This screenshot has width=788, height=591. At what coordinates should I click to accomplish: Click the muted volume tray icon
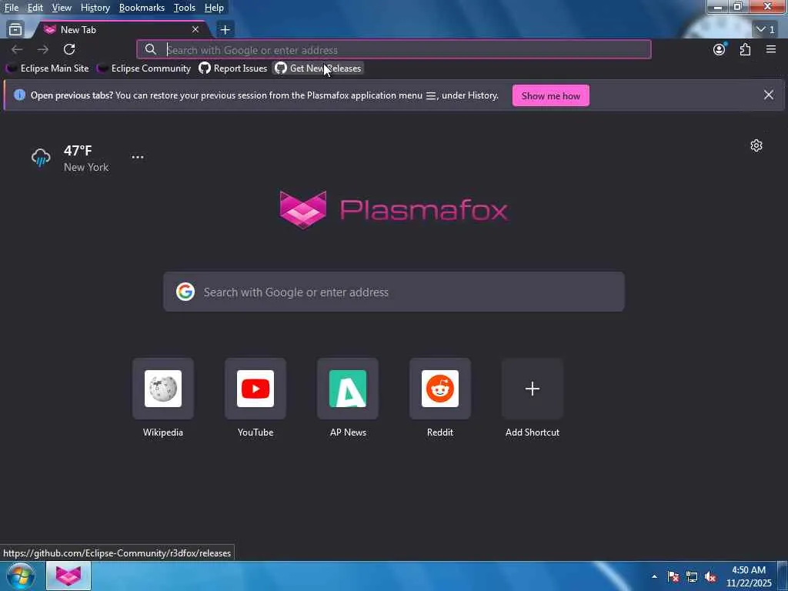pyautogui.click(x=710, y=576)
